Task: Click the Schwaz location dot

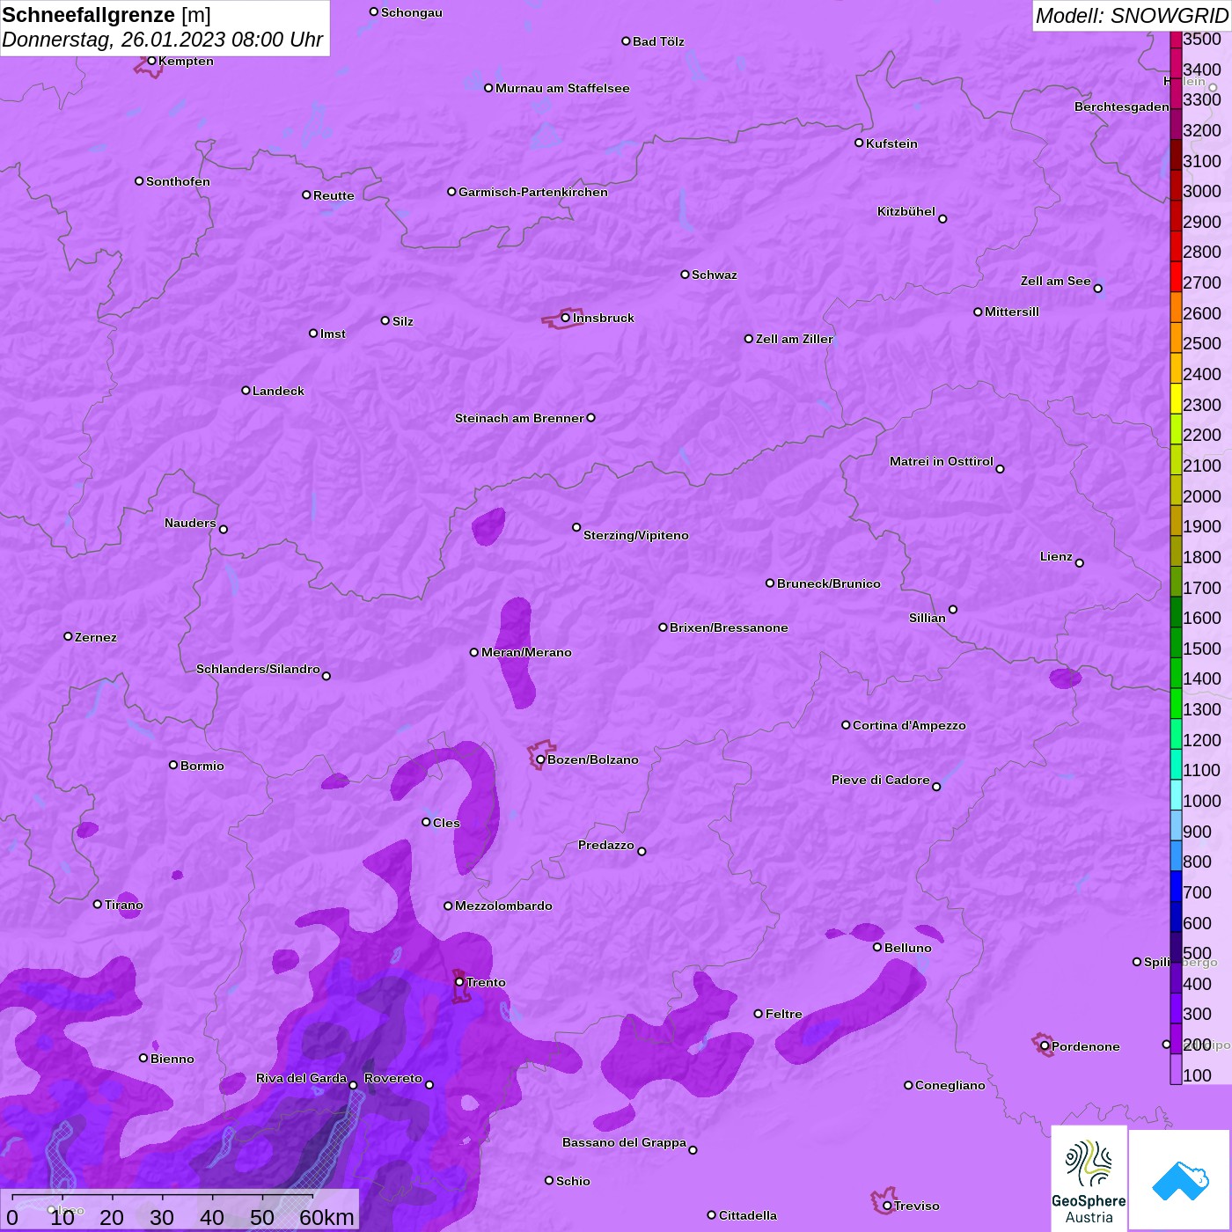Action: pos(685,275)
